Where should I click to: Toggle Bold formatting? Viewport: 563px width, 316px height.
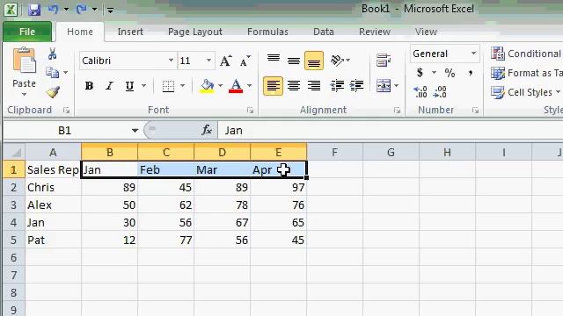(89, 86)
